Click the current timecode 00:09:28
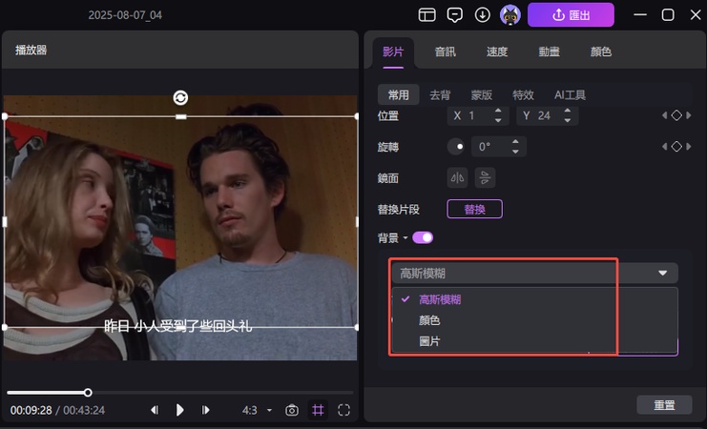This screenshot has height=429, width=707. point(31,410)
